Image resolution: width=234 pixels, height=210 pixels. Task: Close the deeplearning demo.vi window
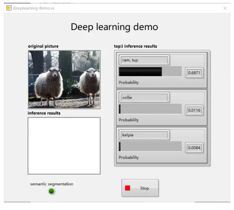(x=225, y=8)
